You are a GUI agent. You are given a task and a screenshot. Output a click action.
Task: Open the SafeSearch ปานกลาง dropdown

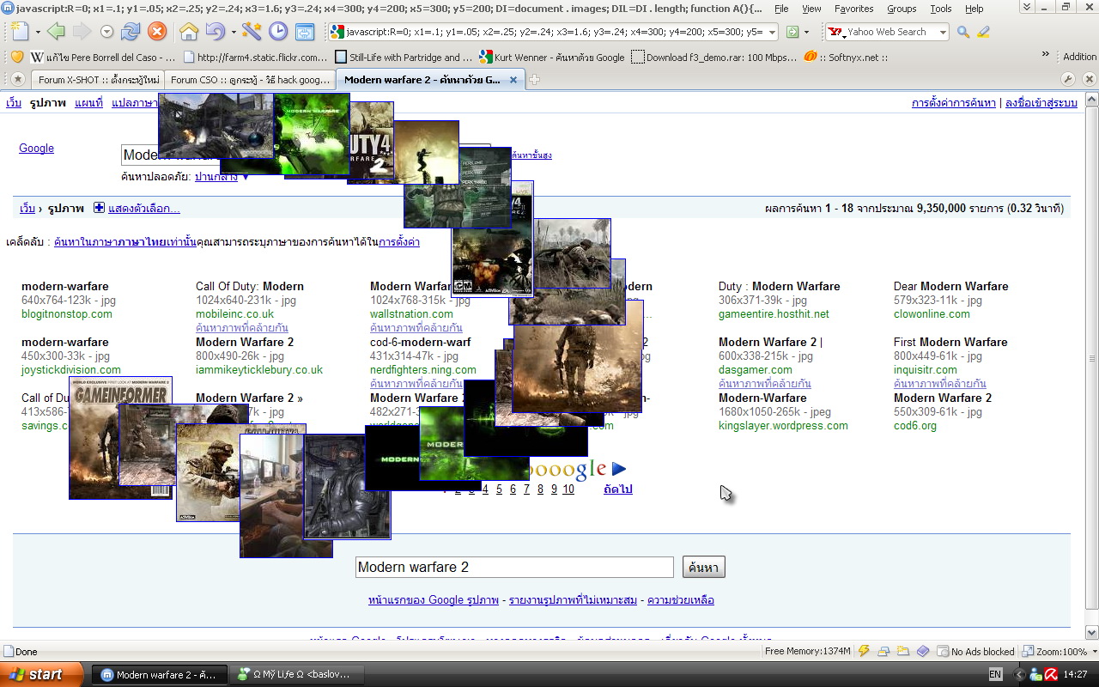coord(222,177)
